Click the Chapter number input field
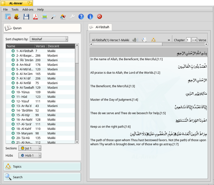214x185 pixels. click(x=188, y=40)
